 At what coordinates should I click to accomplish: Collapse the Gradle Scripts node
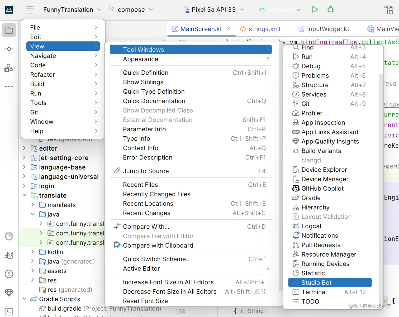(24, 299)
